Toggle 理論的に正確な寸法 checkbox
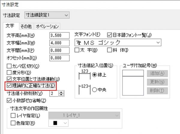 click(9, 85)
